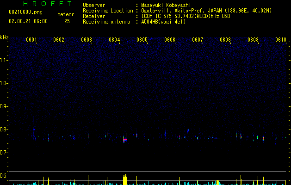Click the 0.7 frequency axis label

coord(4,153)
